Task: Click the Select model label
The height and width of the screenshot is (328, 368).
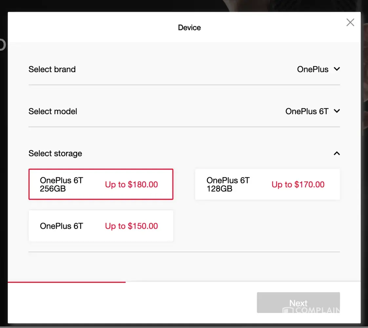Action: [x=53, y=111]
